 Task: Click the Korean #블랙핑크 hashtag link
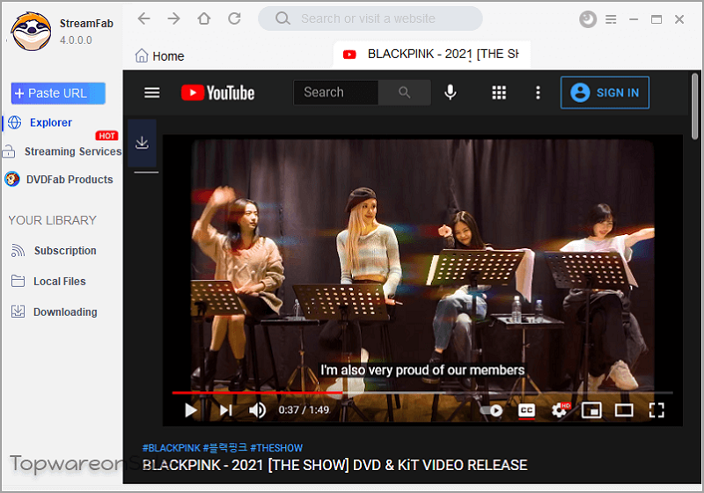[225, 447]
